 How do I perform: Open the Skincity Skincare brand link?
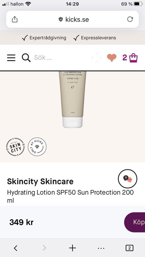point(40,182)
